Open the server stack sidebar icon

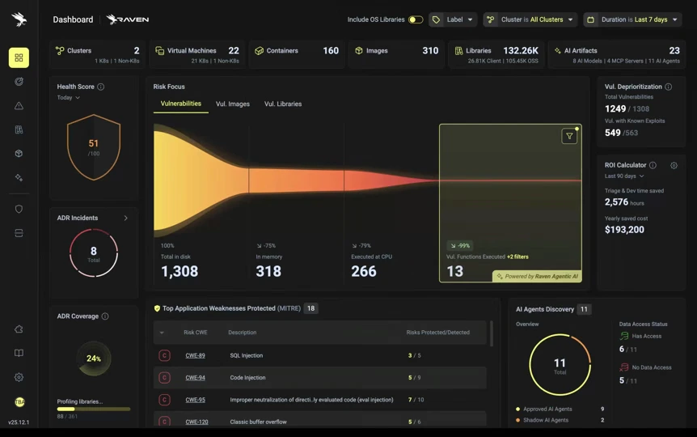pyautogui.click(x=19, y=233)
